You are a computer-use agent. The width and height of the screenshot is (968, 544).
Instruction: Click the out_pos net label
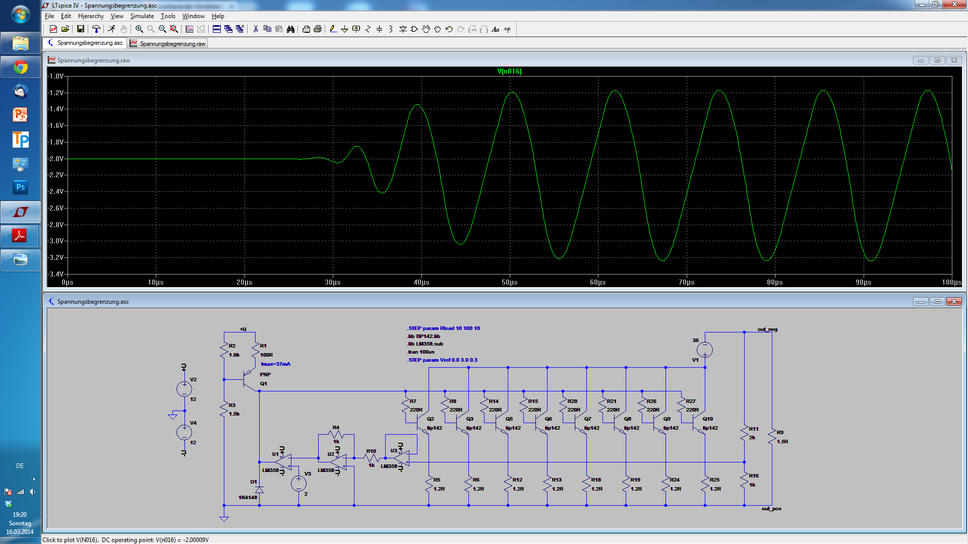771,509
